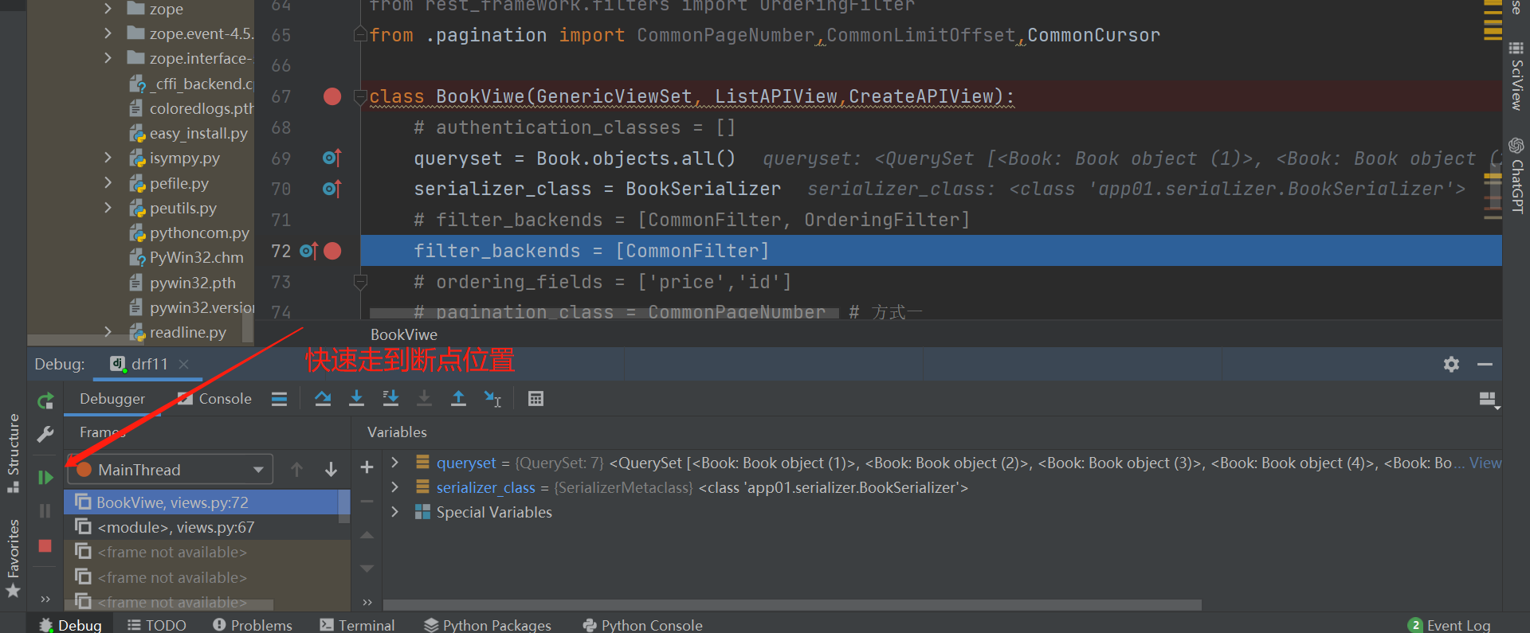1530x633 pixels.
Task: Click the Debug tool window button
Action: [x=71, y=625]
